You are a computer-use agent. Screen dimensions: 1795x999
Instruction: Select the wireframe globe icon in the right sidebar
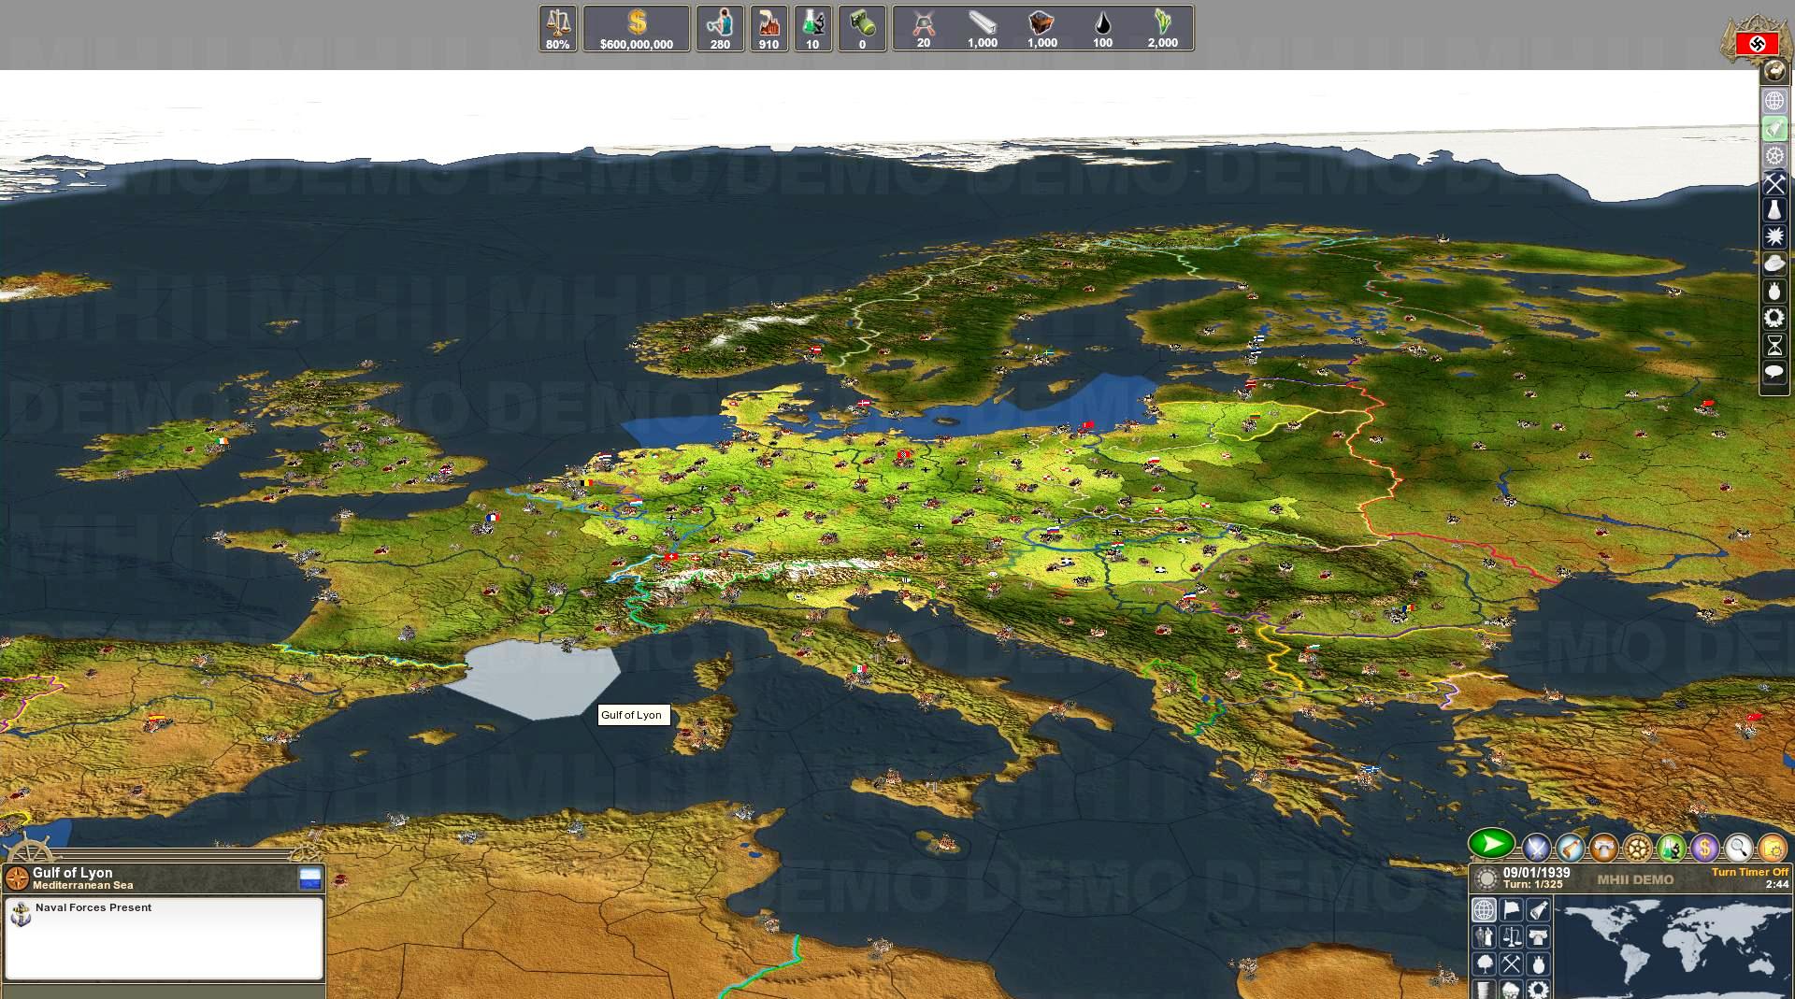coord(1774,101)
